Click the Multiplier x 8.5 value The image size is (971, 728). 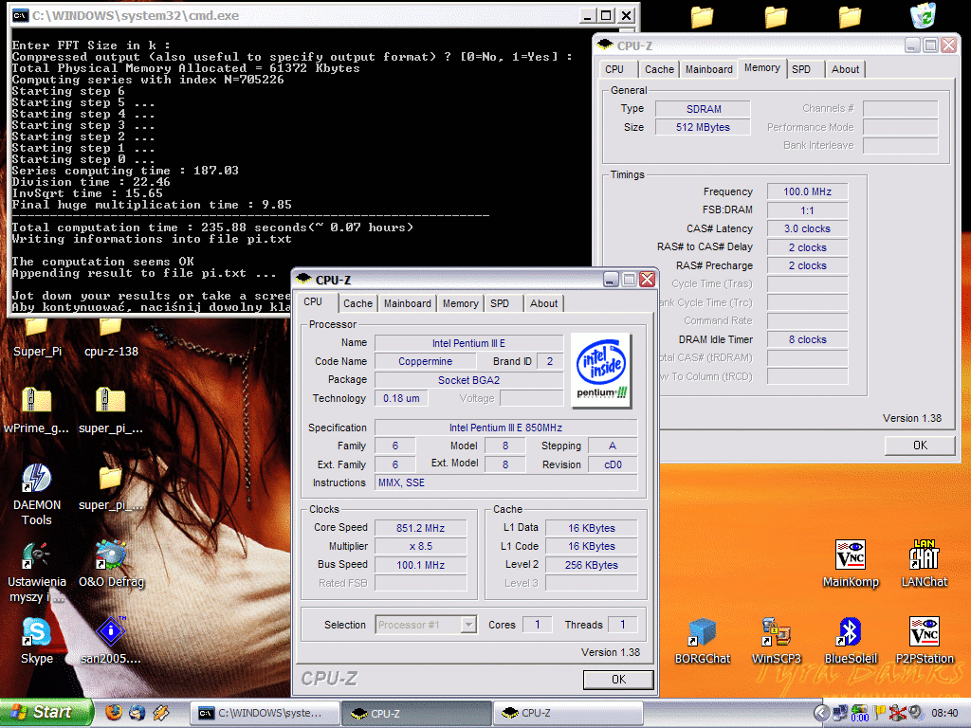click(420, 547)
